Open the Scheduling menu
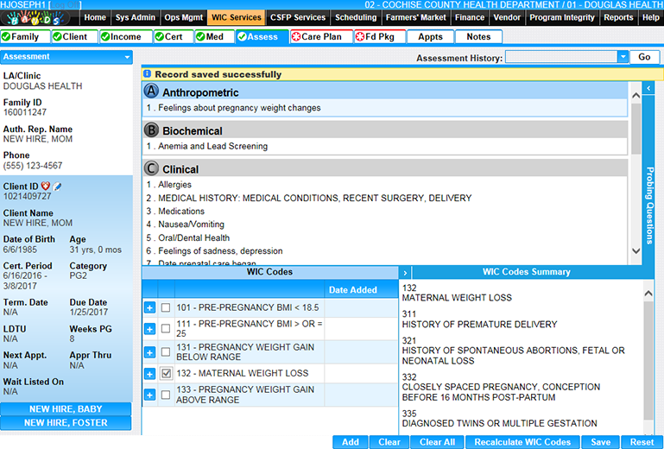This screenshot has width=664, height=449. point(355,17)
